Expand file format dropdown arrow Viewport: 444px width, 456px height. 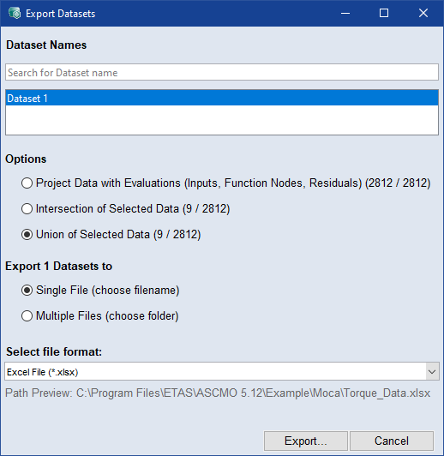(432, 371)
